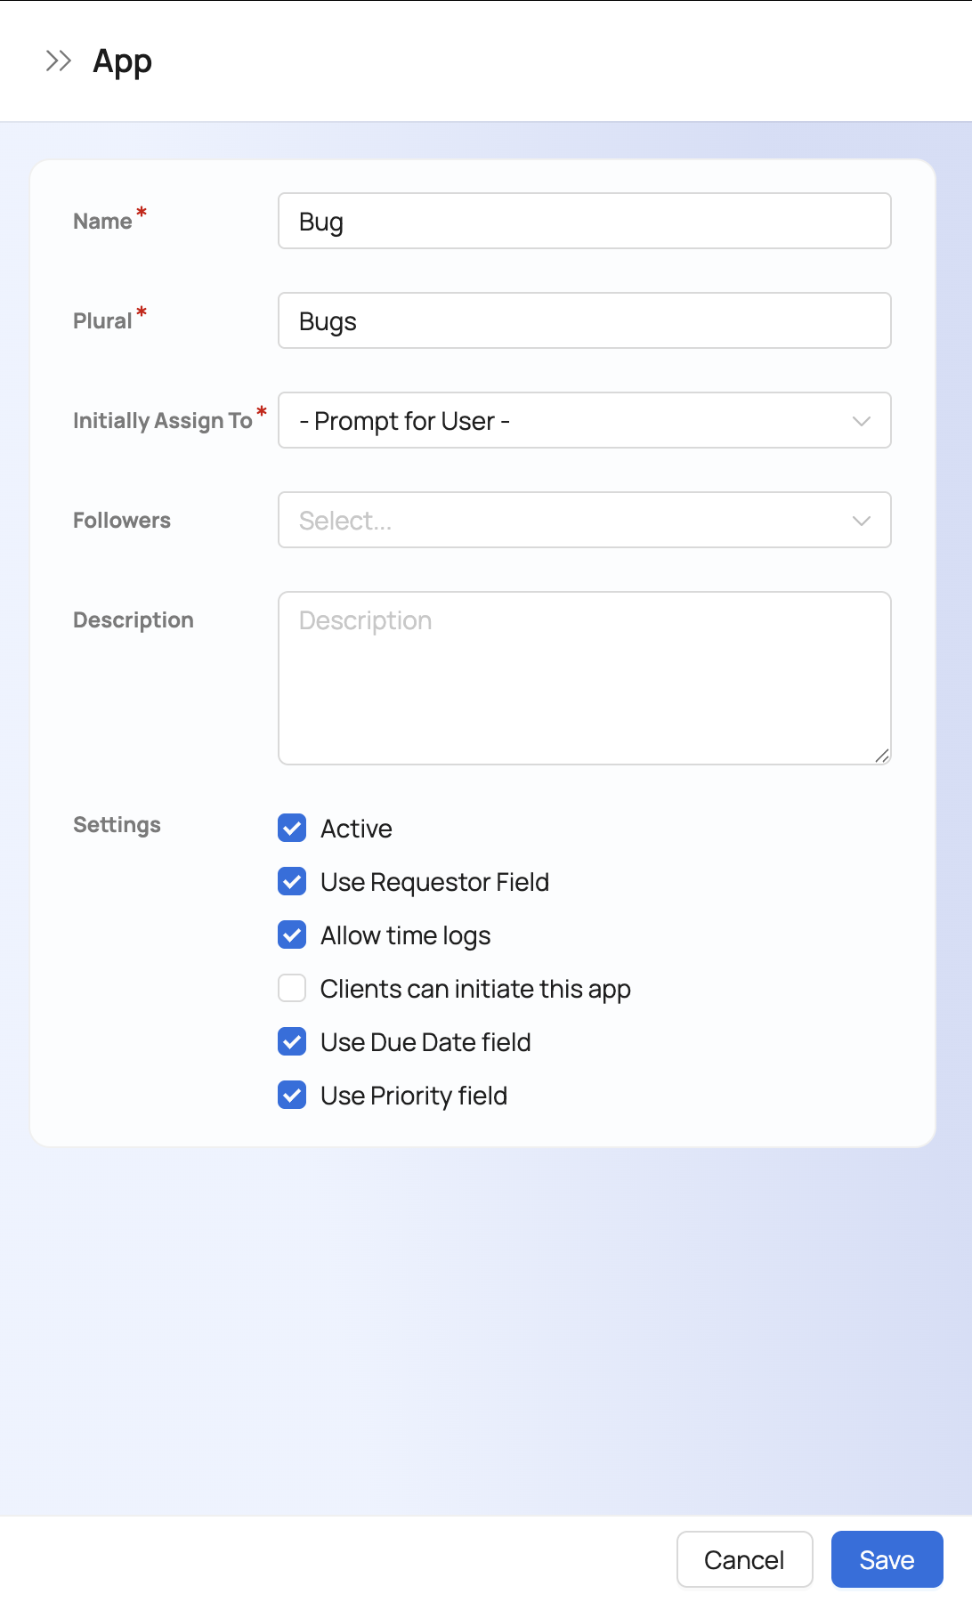The image size is (972, 1602).
Task: Click the Clients can initiate this app label
Action: [475, 989]
